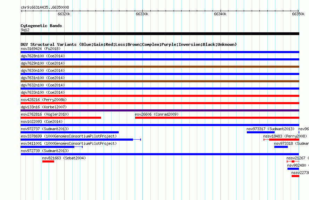The height and width of the screenshot is (200, 309).
Task: Click the 66330k ruler tick label
Action: [142, 14]
